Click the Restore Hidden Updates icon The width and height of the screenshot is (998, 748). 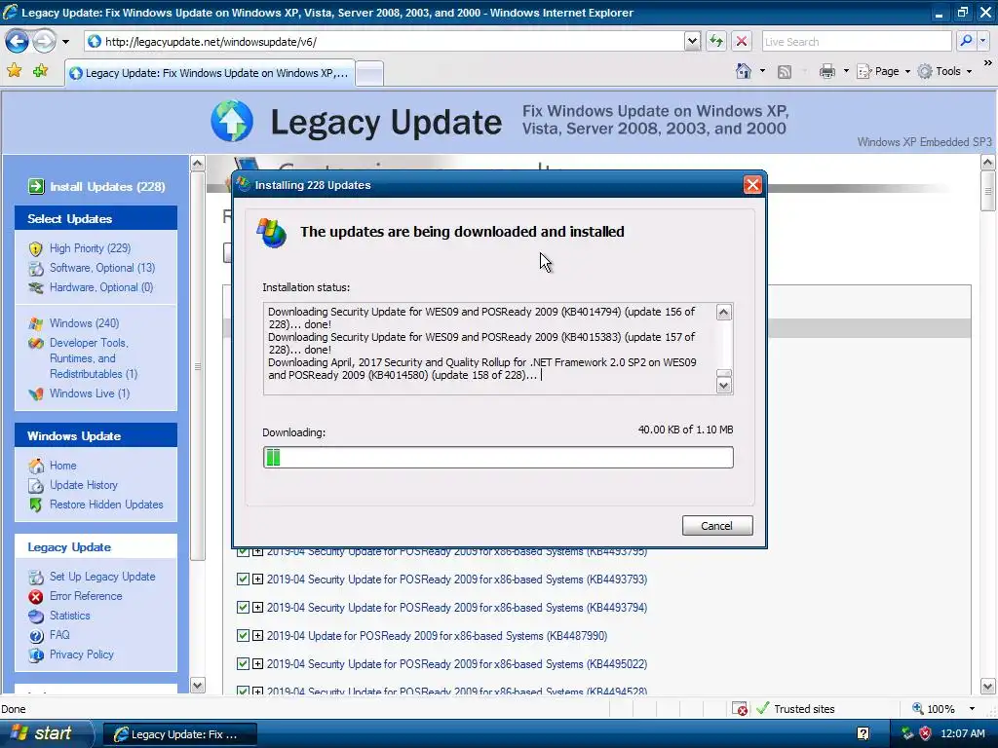pyautogui.click(x=36, y=505)
